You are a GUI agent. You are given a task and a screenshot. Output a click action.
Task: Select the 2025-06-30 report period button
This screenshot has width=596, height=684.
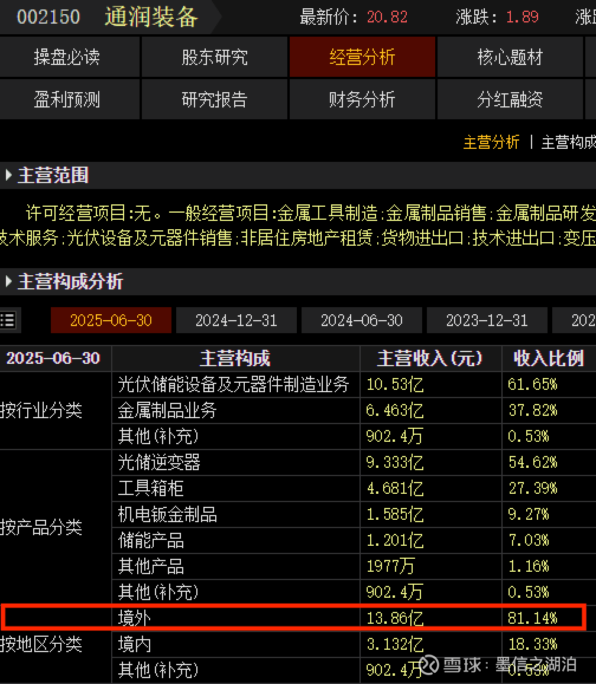click(111, 320)
